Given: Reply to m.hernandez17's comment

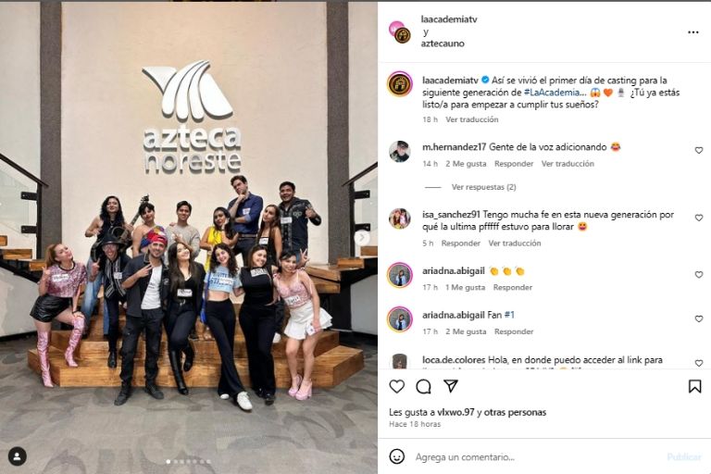Looking at the screenshot, I should [514, 164].
